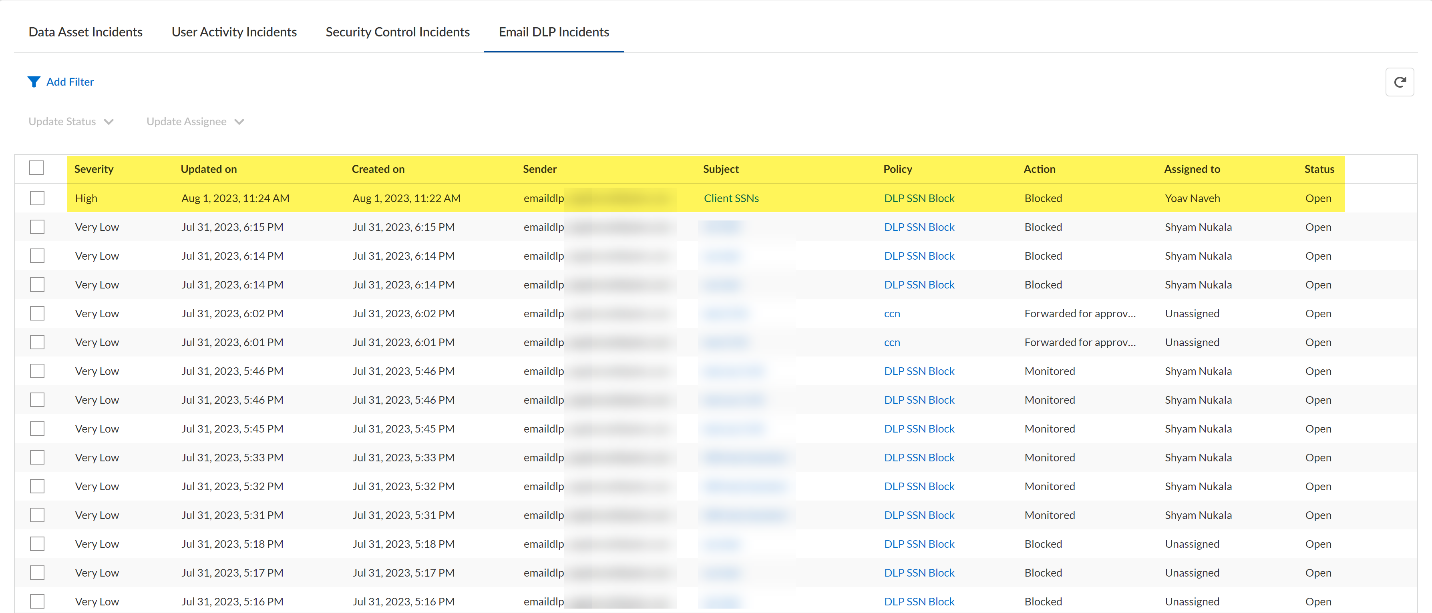Click the Update Status chevron arrow
The height and width of the screenshot is (613, 1432).
(109, 122)
